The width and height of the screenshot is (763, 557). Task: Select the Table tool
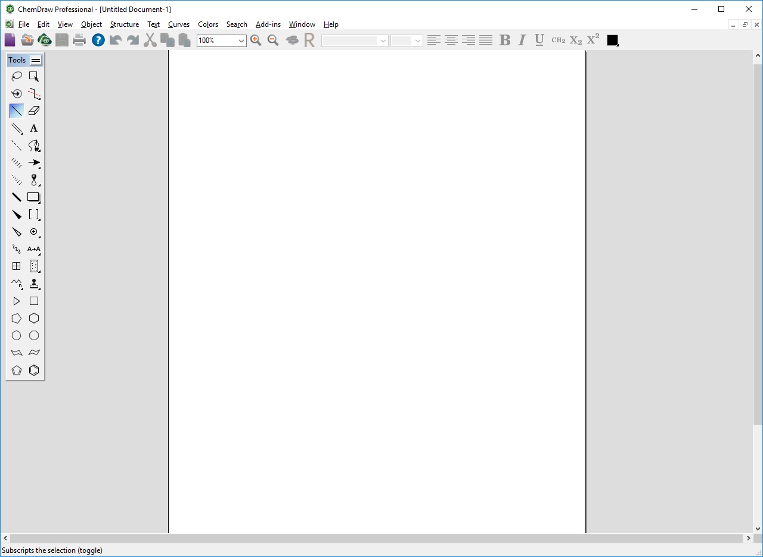click(x=17, y=266)
